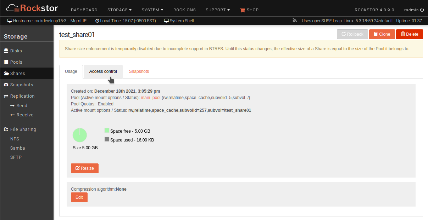Open Pools in the Storage sidebar

[x=27, y=62]
